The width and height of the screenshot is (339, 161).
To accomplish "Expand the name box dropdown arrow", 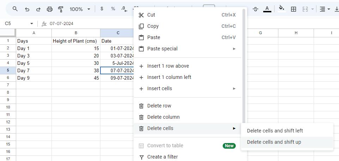I will 32,24.
